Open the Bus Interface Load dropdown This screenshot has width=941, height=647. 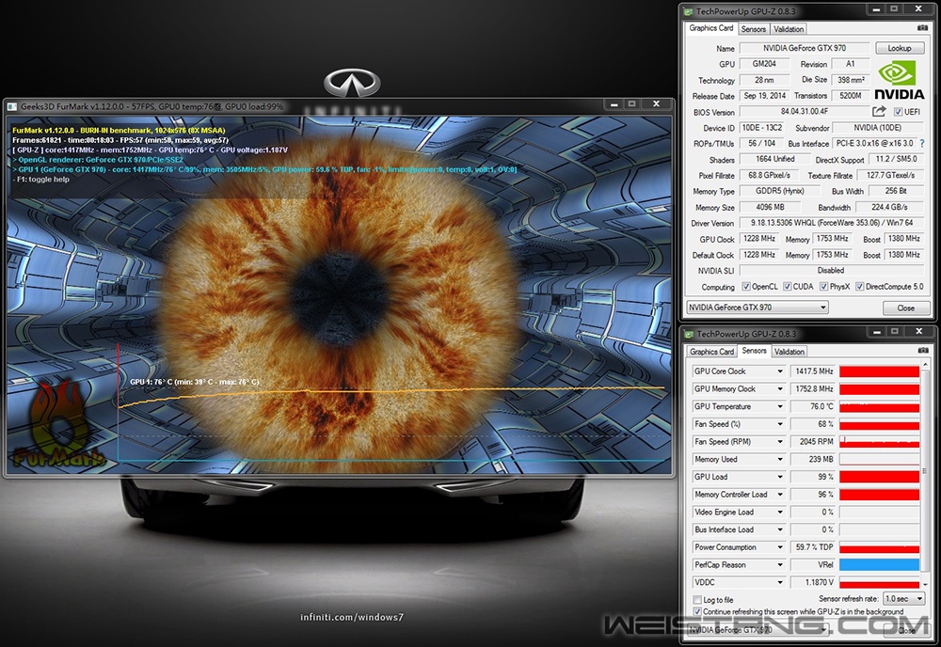780,529
